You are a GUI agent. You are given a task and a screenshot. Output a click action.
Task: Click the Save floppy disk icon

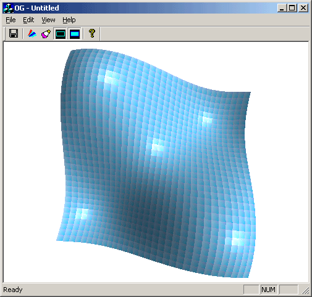pyautogui.click(x=14, y=33)
